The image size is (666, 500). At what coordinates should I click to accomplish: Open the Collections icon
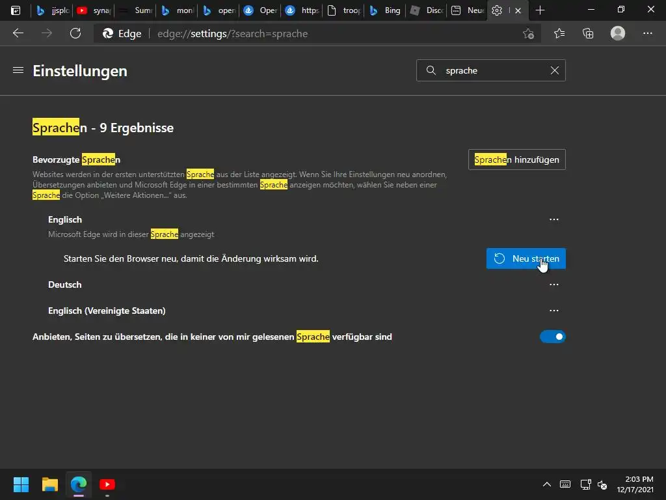(588, 33)
